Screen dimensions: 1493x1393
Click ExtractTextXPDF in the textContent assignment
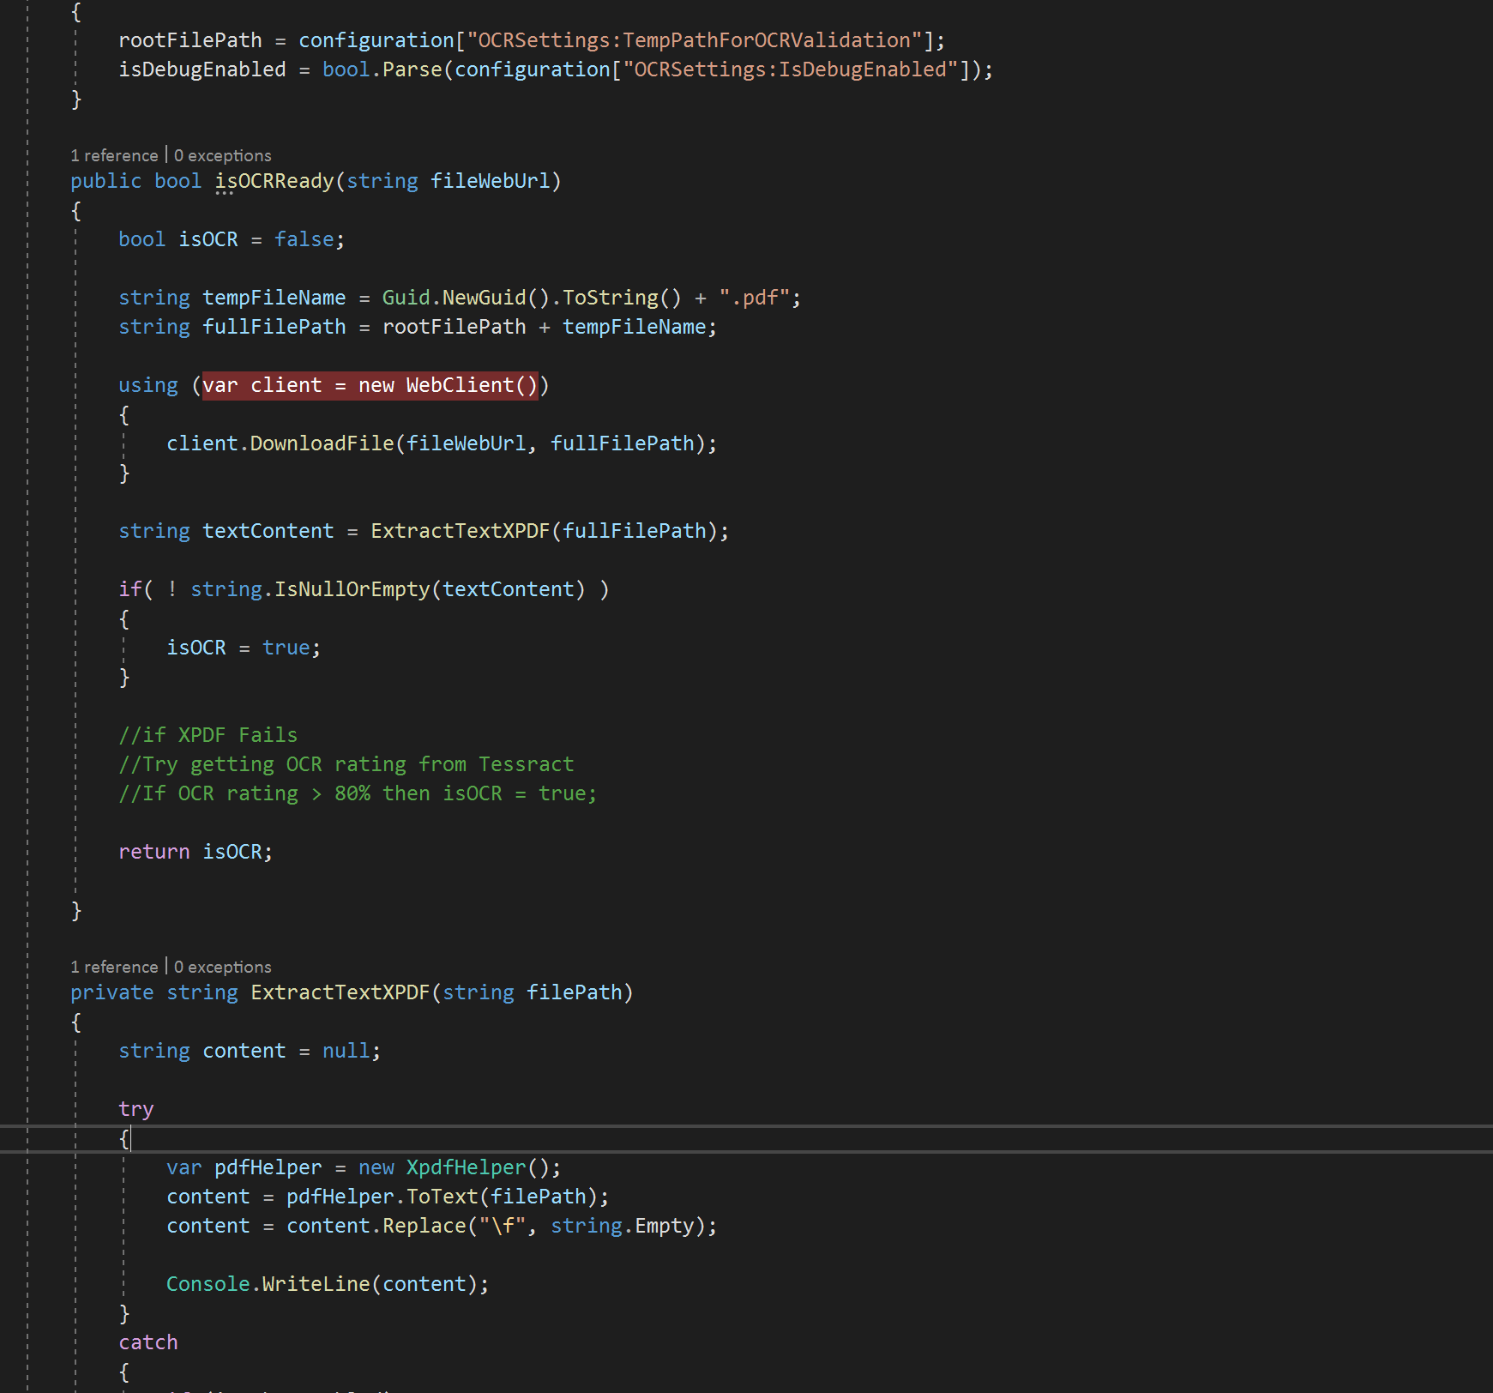click(460, 531)
